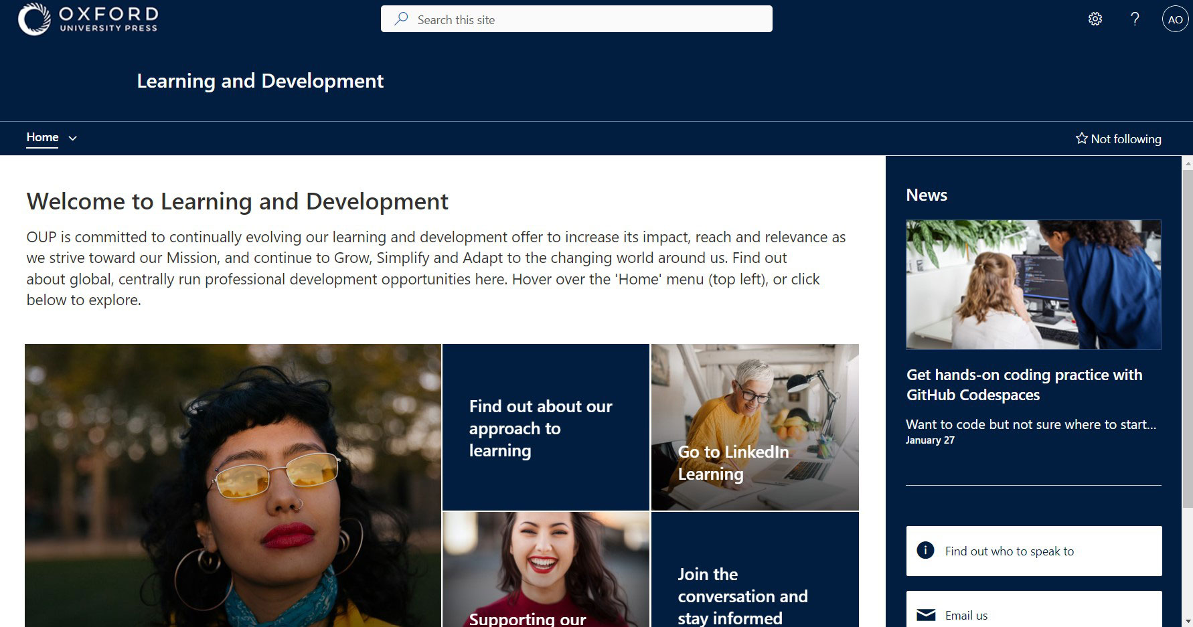Open the settings gear menu

click(1095, 19)
